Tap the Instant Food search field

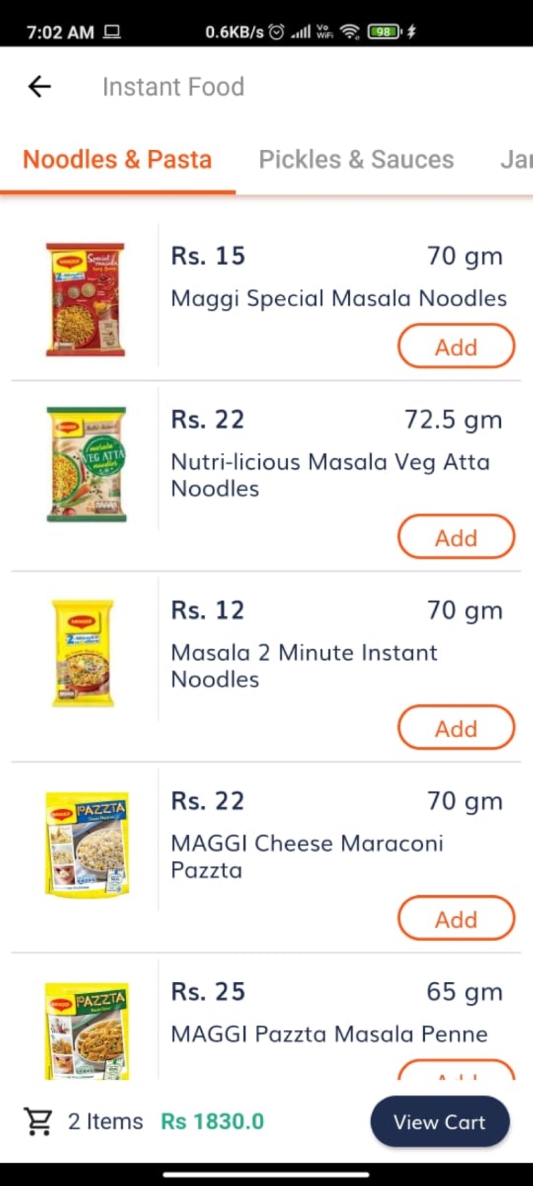(x=173, y=87)
